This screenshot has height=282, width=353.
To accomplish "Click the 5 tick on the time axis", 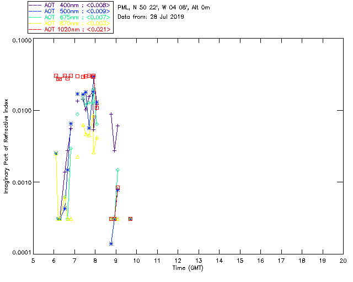I will 33,260.
